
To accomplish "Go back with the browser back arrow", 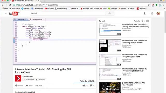I will coord(3,5).
